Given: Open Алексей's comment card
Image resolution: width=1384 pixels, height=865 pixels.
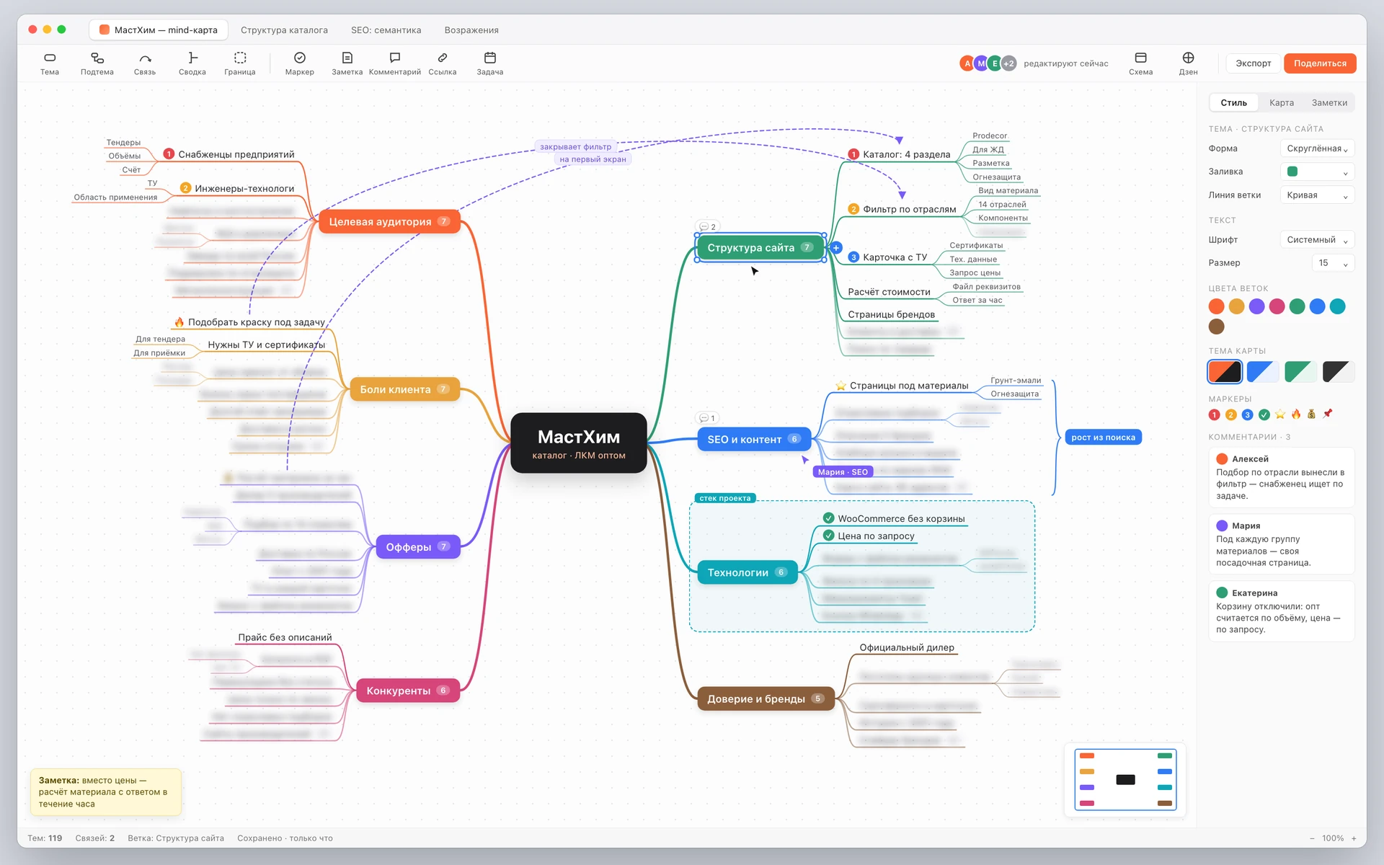Looking at the screenshot, I should tap(1282, 477).
